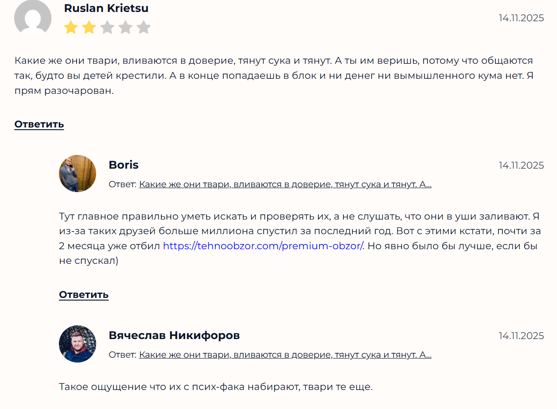
Task: Select the username Boris
Action: pos(124,165)
